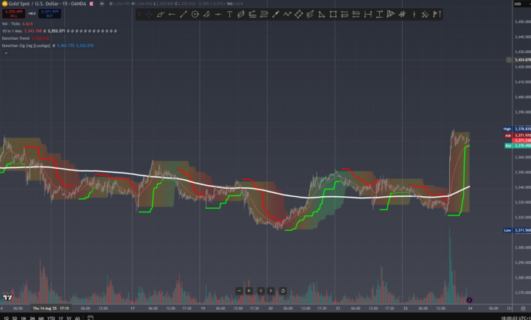
Task: Click the Low price label 3,311.560
Action: 517,230
